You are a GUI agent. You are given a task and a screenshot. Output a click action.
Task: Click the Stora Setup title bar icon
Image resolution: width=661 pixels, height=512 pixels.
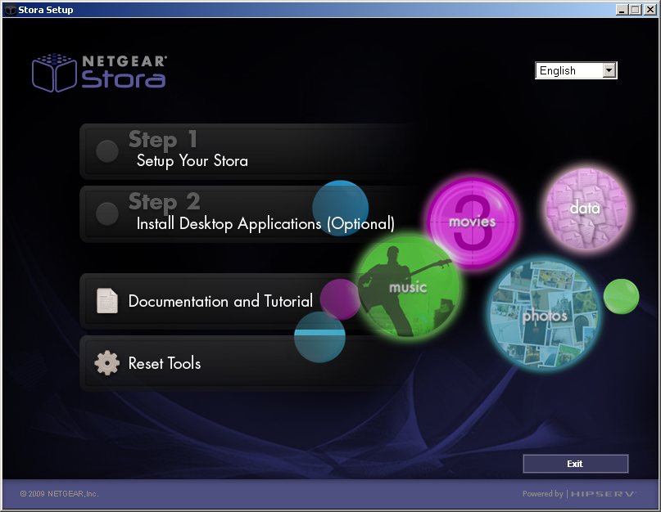(10, 10)
